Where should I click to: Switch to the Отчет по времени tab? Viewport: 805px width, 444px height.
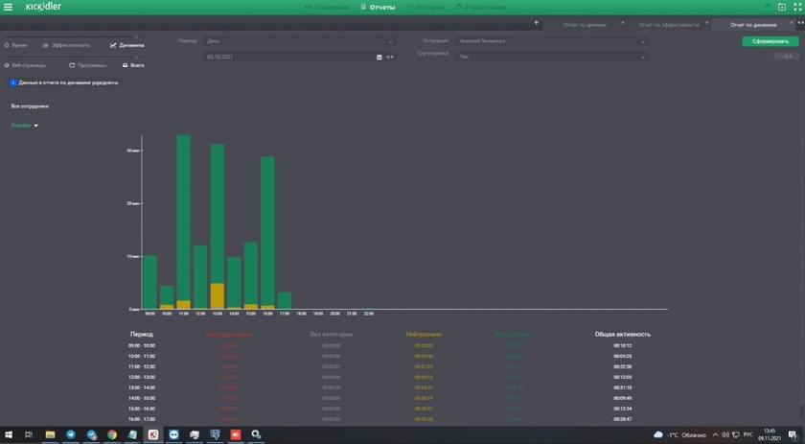coord(584,24)
